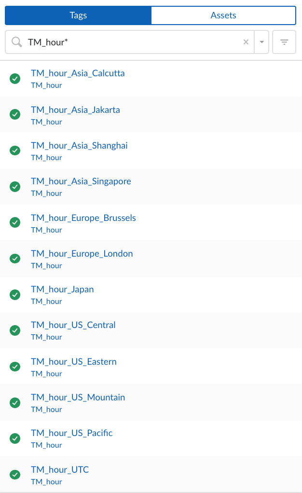Screen dimensions: 302x493
Task: Clear the TM_hour* search text
Action: (246, 42)
